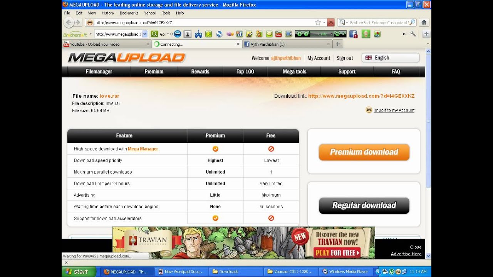Image resolution: width=493 pixels, height=277 pixels.
Task: Switch to Windows Media Player in the taskbar
Action: 345,272
